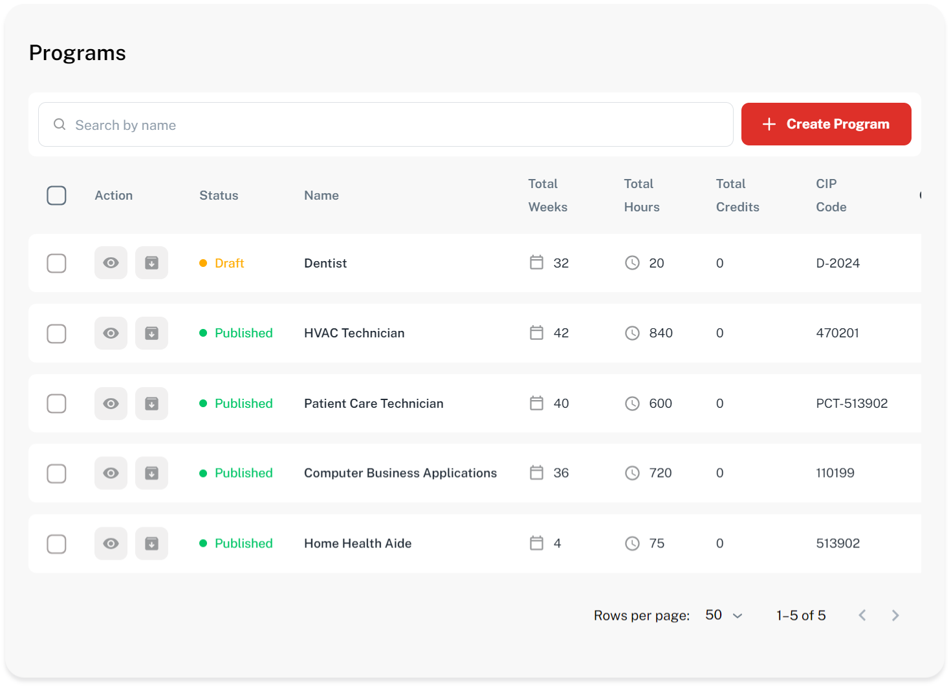Archive the HVAC Technician program
Screen dimensions: 951x687
[x=151, y=333]
